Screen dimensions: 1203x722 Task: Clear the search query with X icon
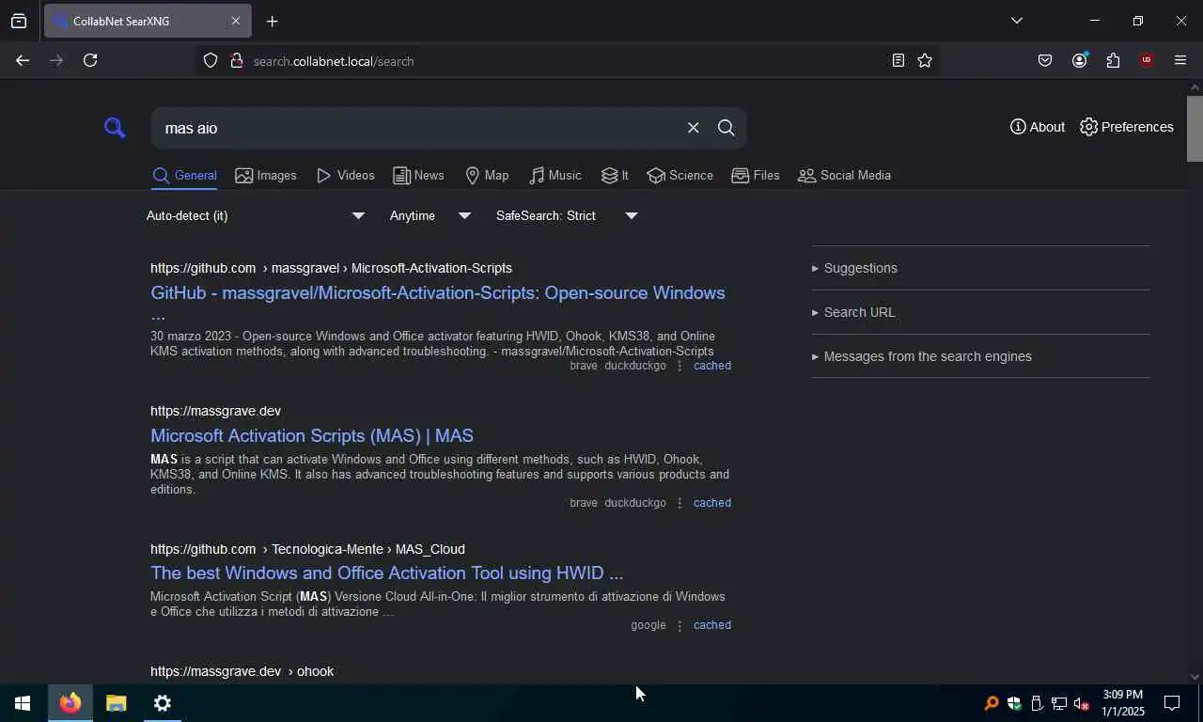tap(693, 128)
